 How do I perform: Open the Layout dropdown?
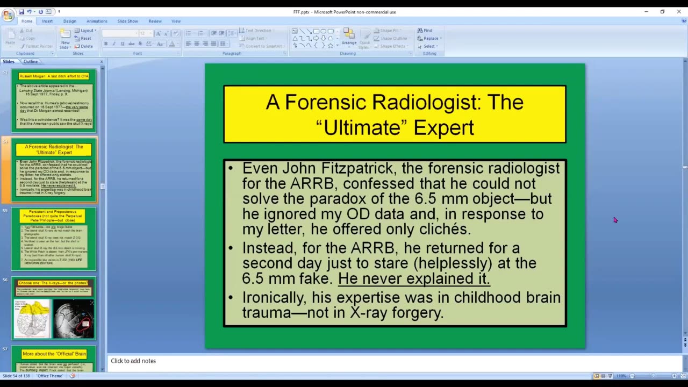coord(84,31)
